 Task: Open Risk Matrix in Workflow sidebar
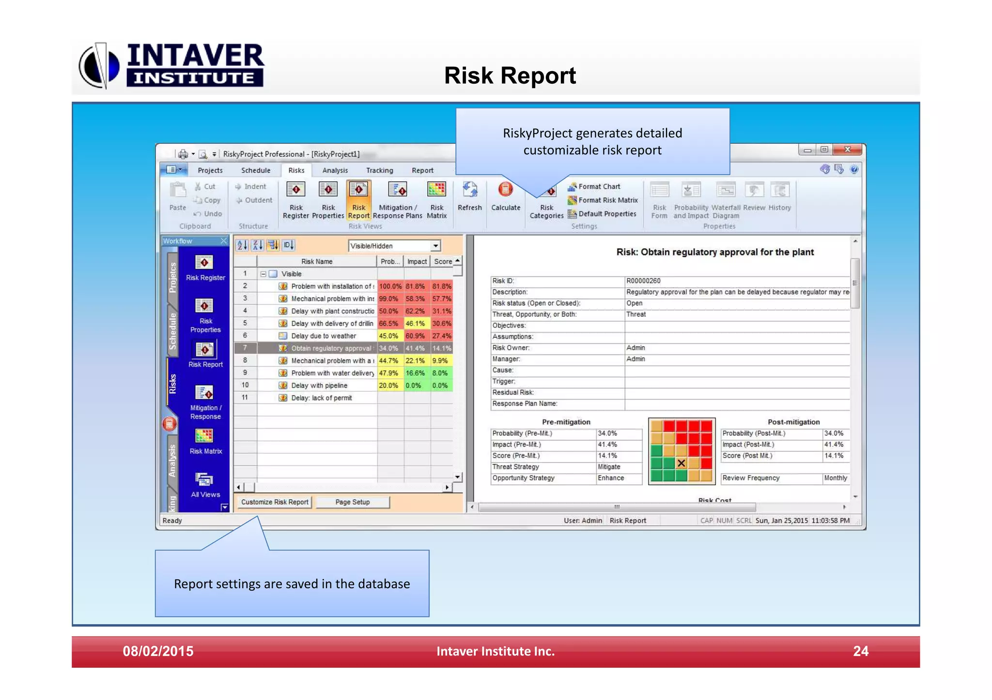pos(205,441)
